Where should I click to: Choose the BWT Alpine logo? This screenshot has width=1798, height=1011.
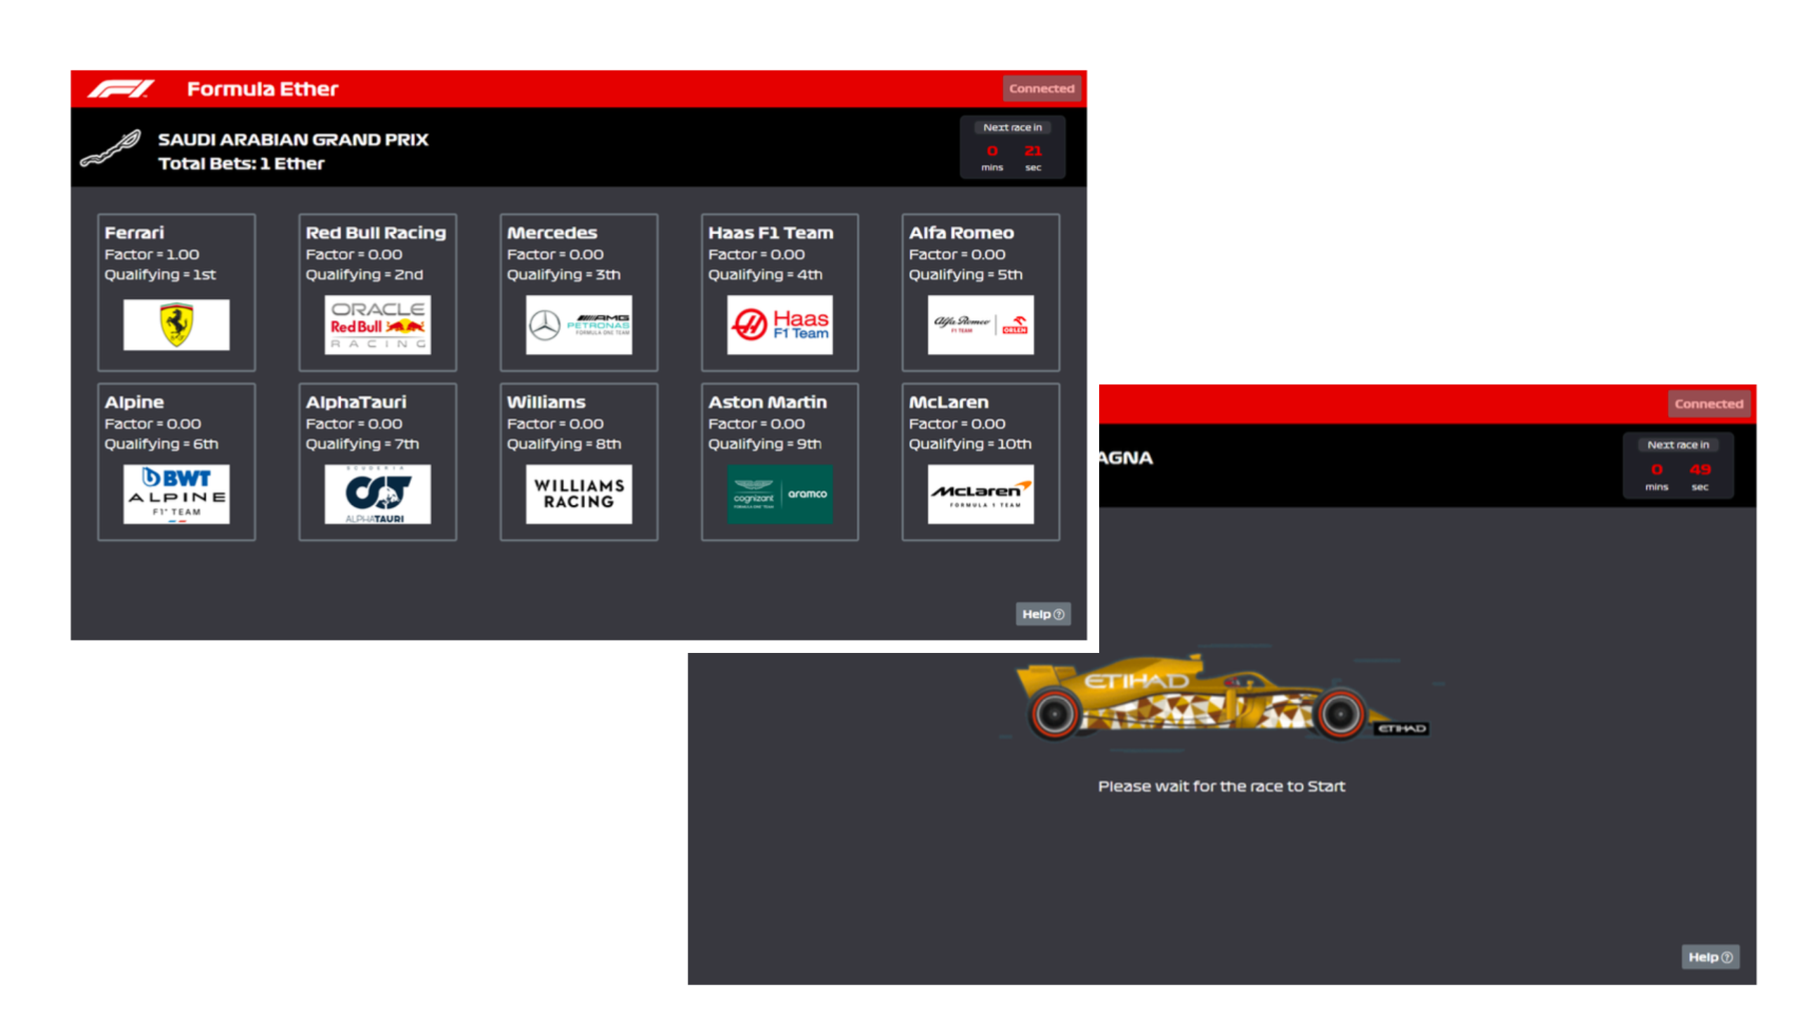(x=176, y=494)
